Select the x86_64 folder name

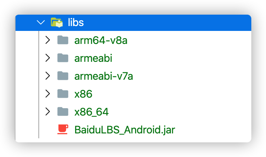pos(91,112)
